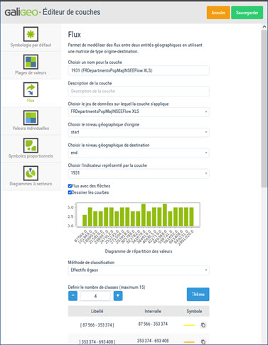Select Diagrammes à secteurs icon
This screenshot has height=345, width=268.
[31, 173]
